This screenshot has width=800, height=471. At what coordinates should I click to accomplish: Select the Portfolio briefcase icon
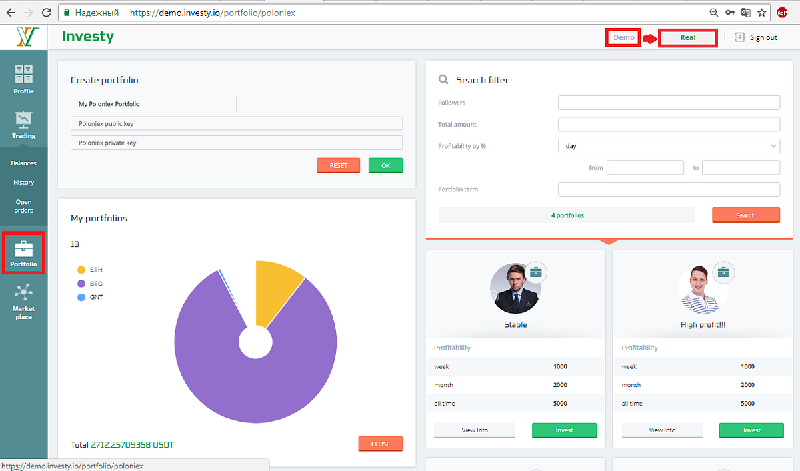(23, 249)
